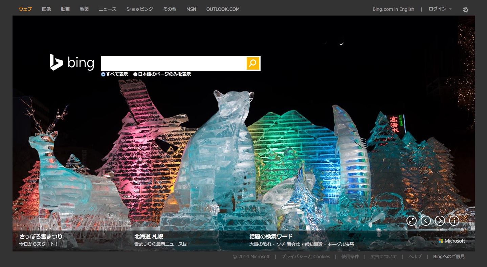Screen dimensions: 487x267
Task: Open the プライバシーと Cookies footer link
Action: tap(305, 257)
